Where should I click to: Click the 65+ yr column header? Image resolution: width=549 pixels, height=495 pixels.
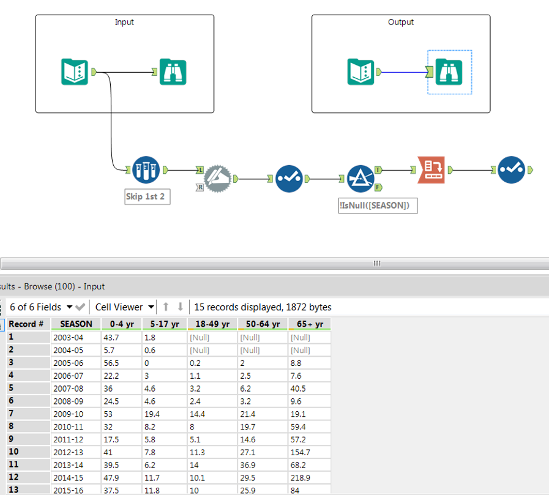click(x=310, y=324)
